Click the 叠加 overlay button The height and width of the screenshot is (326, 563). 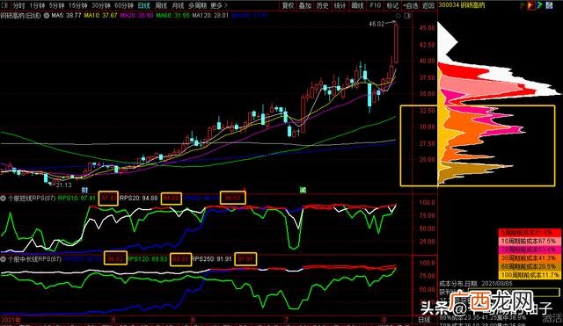[305, 5]
